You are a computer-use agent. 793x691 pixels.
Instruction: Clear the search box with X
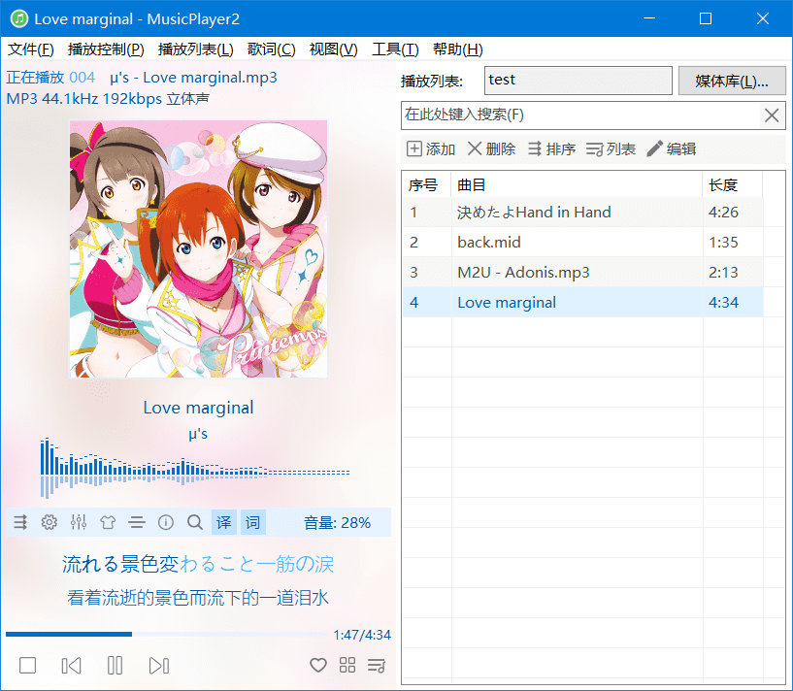(x=772, y=115)
